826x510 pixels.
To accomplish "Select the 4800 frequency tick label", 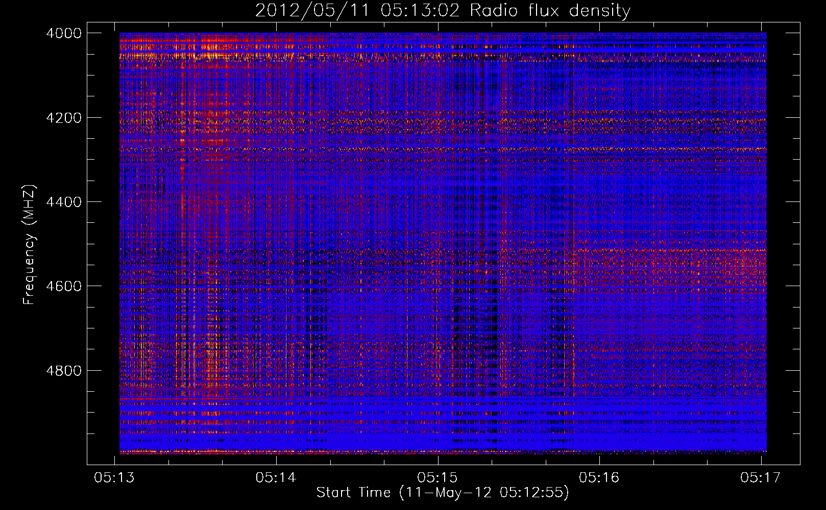I will (x=64, y=371).
